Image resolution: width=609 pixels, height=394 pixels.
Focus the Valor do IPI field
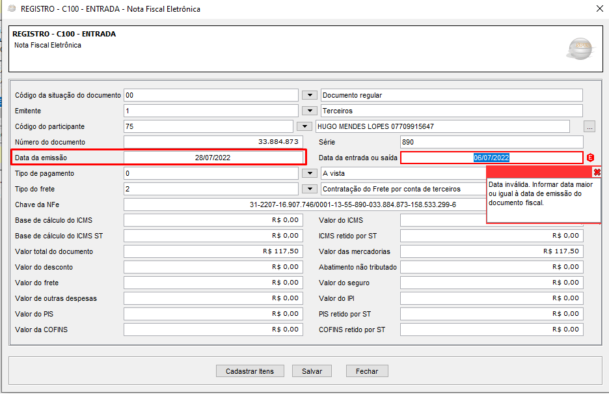tap(492, 298)
